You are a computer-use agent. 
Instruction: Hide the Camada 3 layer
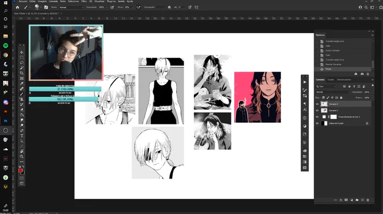point(317,110)
